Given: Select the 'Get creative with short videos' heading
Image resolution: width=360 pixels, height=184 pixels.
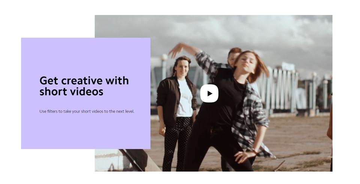Looking at the screenshot, I should [84, 86].
